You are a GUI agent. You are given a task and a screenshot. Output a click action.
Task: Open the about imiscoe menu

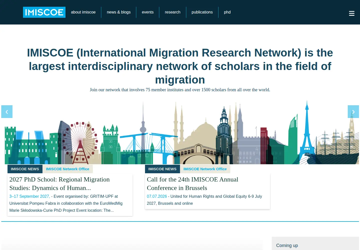[83, 12]
